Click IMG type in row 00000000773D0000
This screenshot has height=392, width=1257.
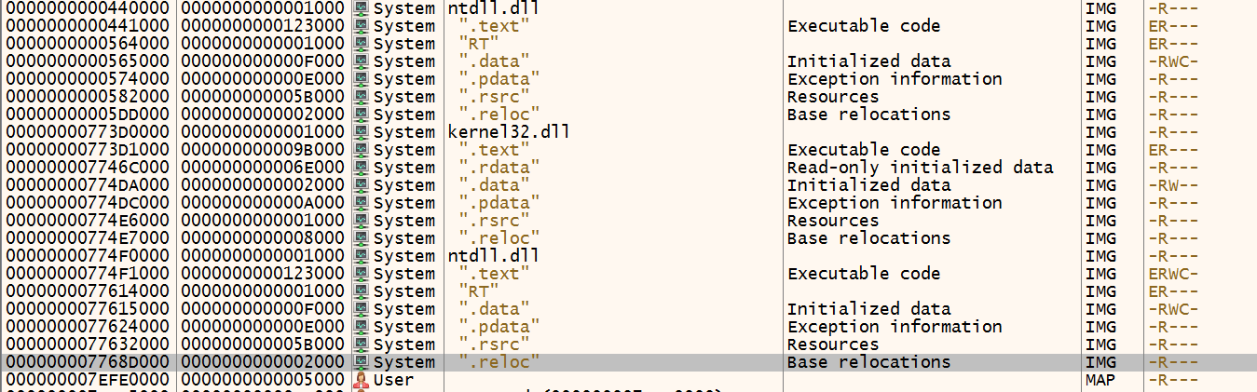tap(1100, 132)
